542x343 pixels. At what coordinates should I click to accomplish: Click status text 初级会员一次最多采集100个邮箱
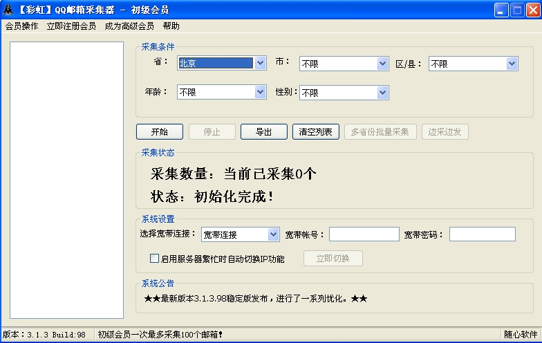click(160, 335)
